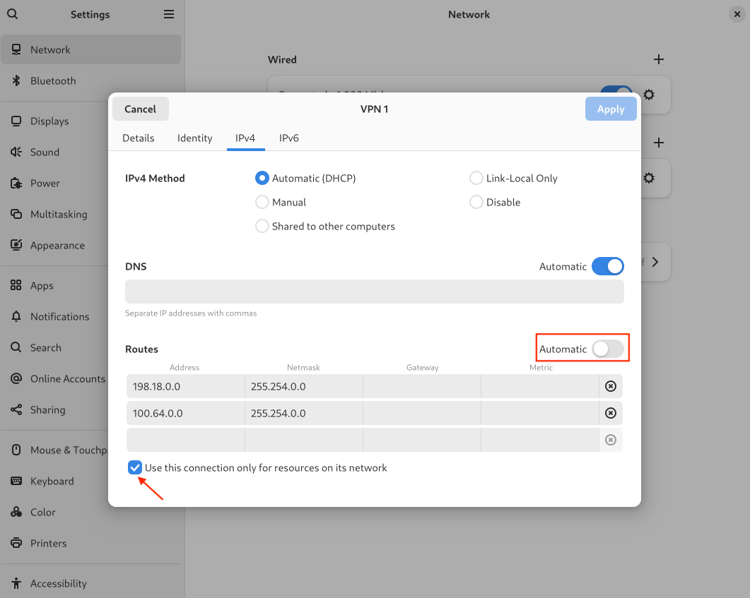Screen dimensions: 750x598
Task: Click the second plus icon in the Network window
Action: click(659, 143)
